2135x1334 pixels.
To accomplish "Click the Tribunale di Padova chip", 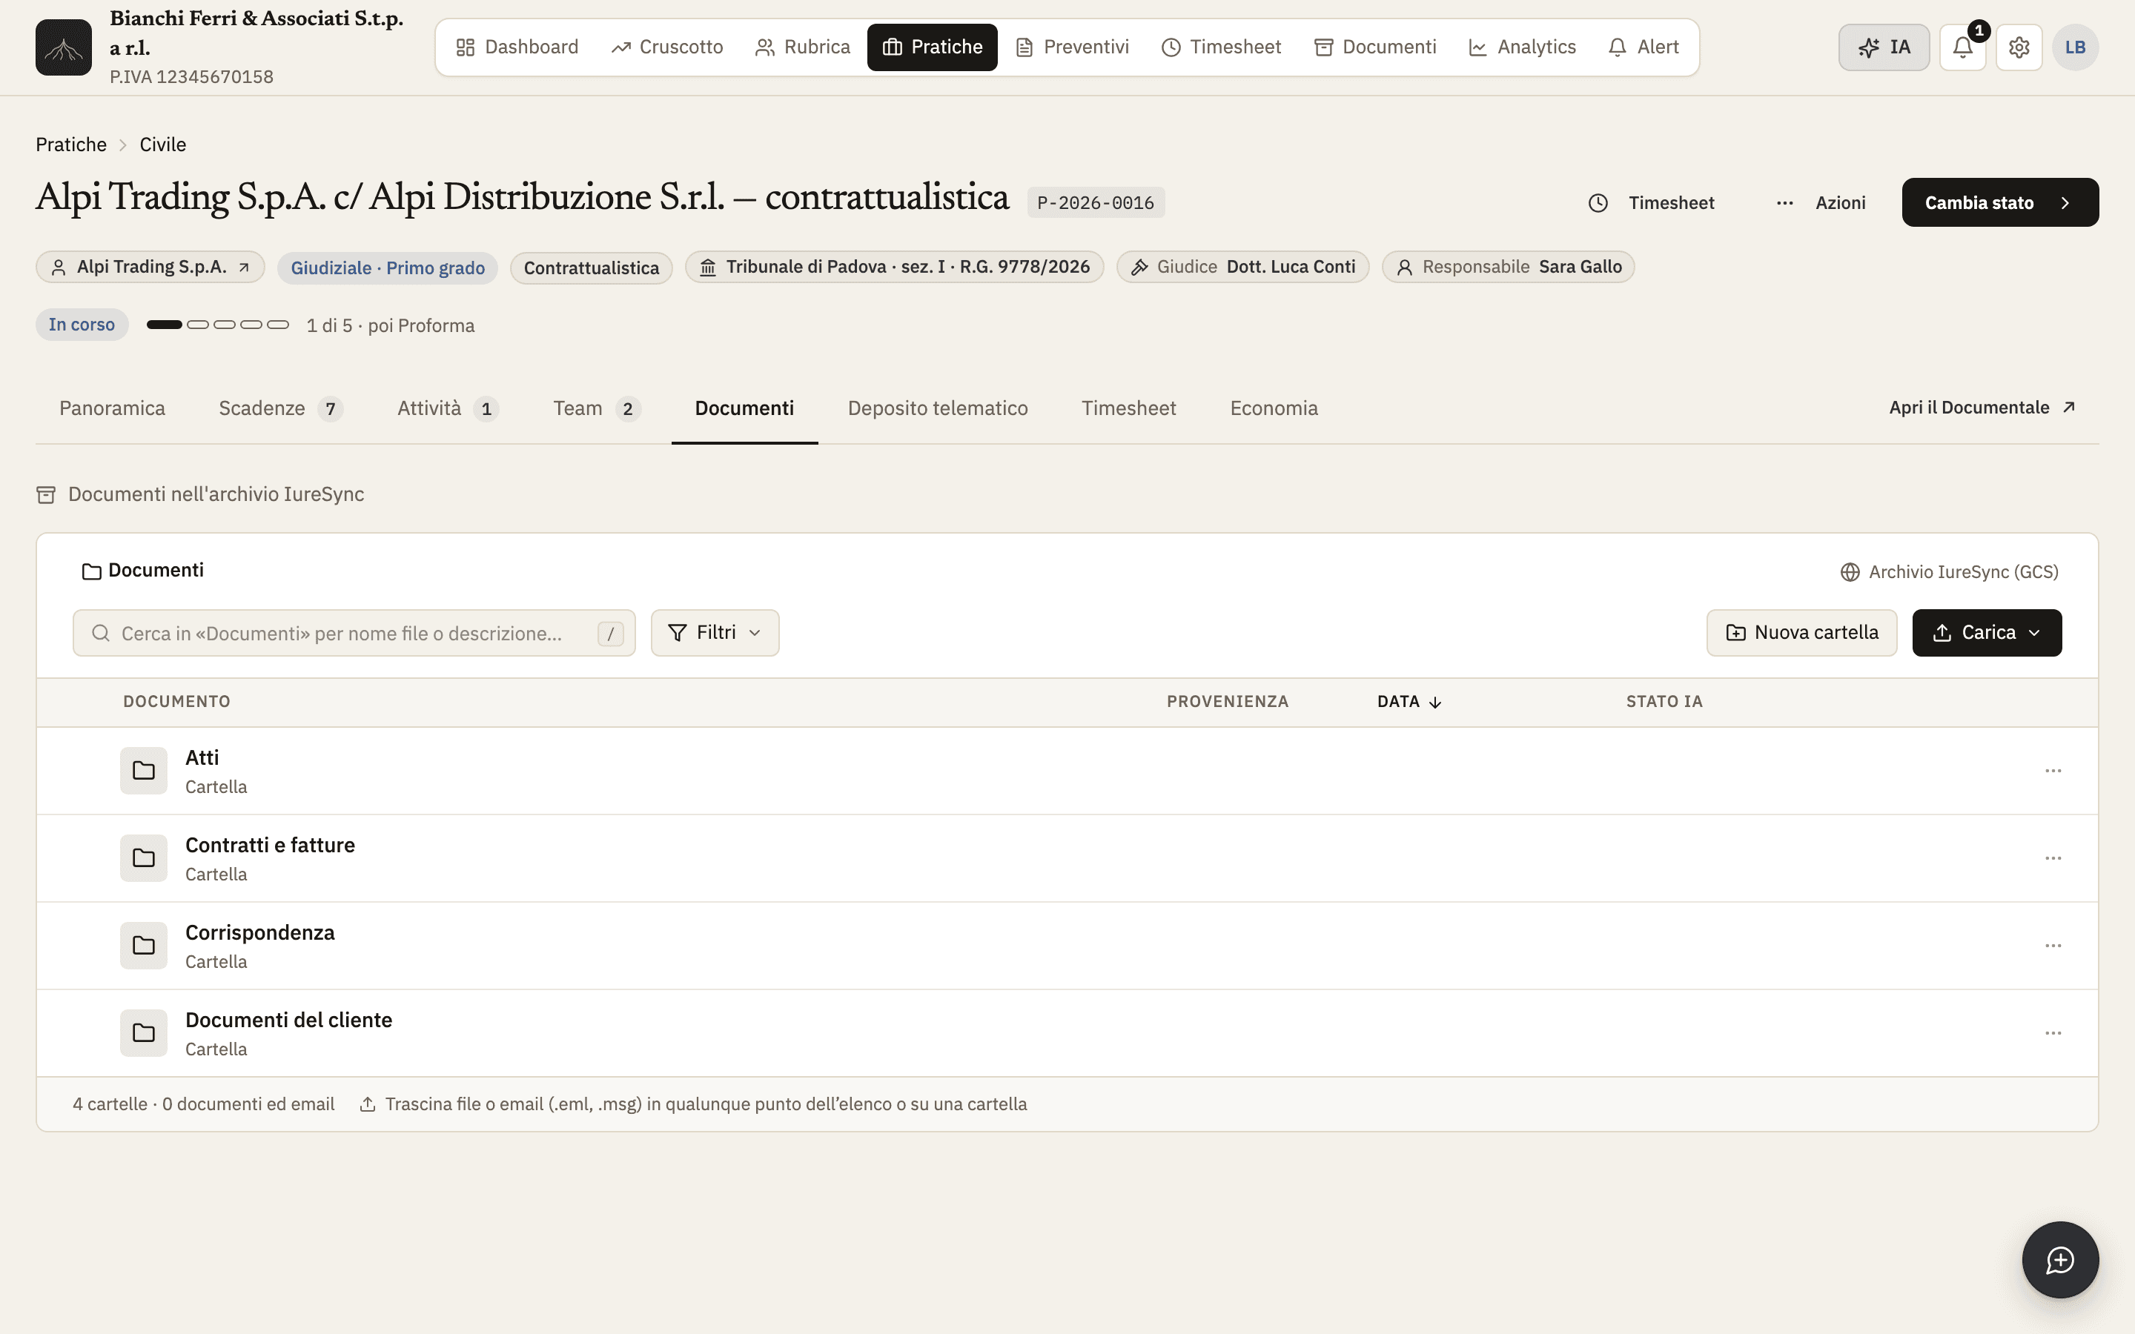I will point(895,268).
